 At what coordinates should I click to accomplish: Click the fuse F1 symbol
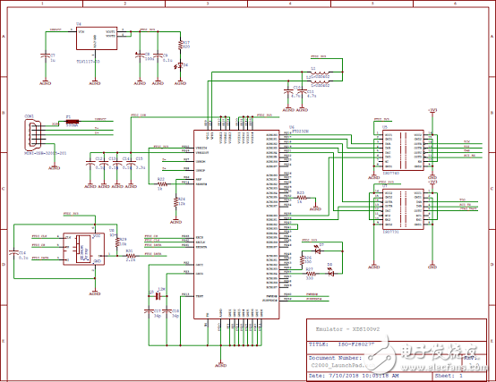pyautogui.click(x=73, y=122)
